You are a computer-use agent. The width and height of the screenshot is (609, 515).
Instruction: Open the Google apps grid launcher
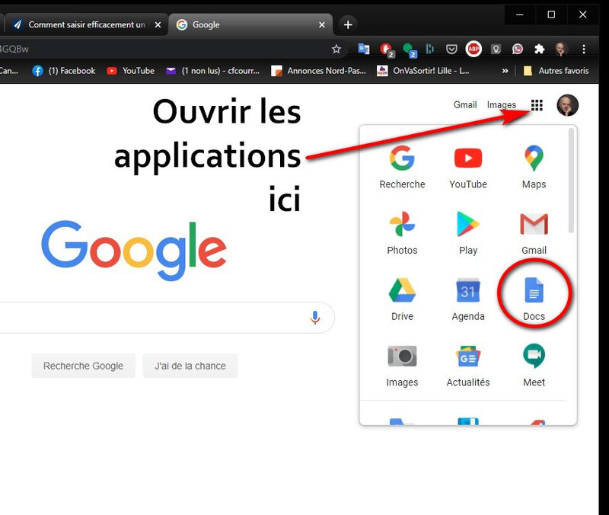point(537,105)
